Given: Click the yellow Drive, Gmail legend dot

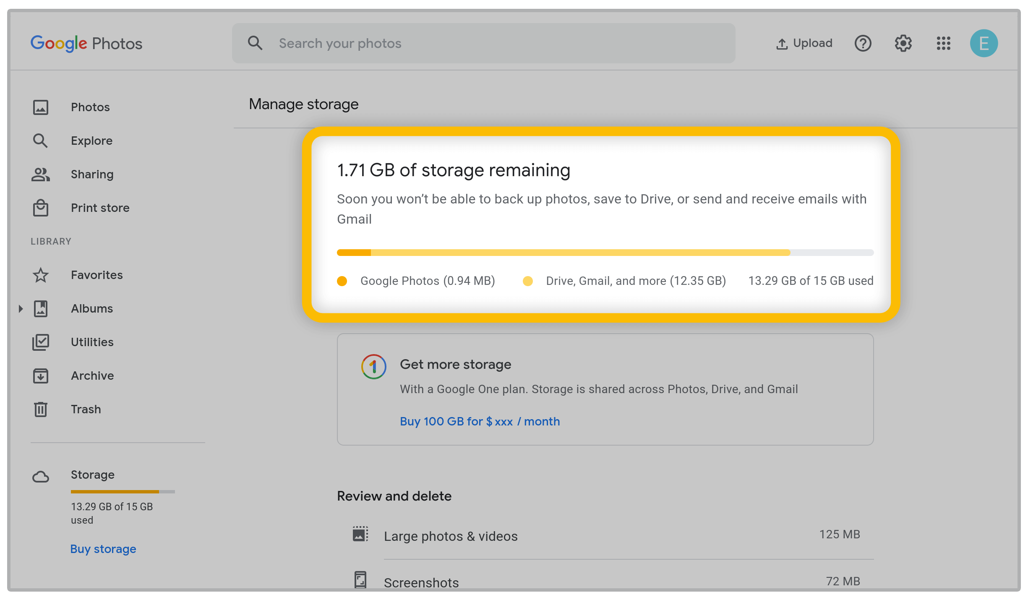Looking at the screenshot, I should [528, 281].
